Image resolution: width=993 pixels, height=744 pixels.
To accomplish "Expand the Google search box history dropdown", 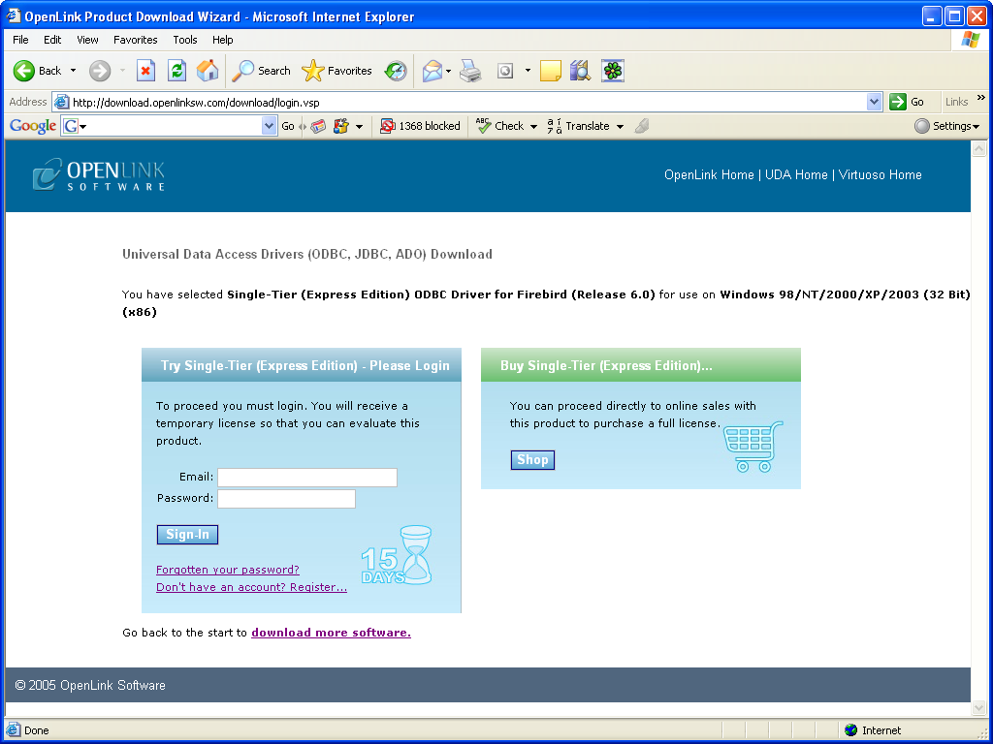I will [x=270, y=126].
